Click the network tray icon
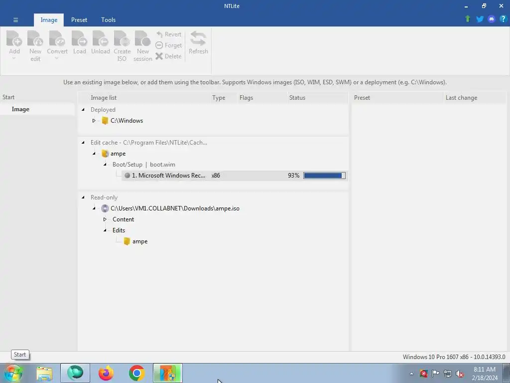The image size is (510, 383). point(448,374)
